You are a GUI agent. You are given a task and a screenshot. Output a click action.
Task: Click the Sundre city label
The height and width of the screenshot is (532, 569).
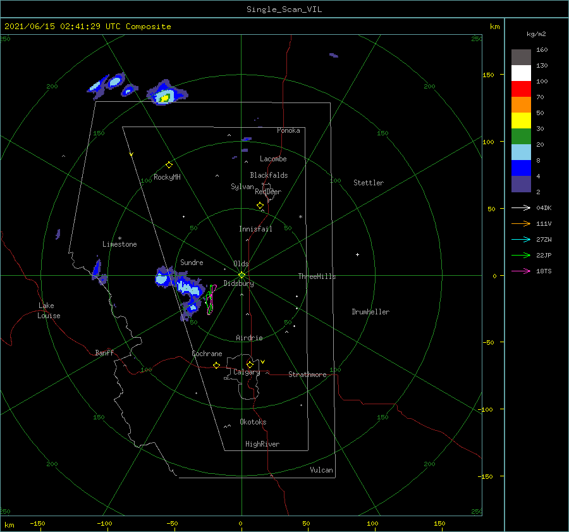click(192, 263)
